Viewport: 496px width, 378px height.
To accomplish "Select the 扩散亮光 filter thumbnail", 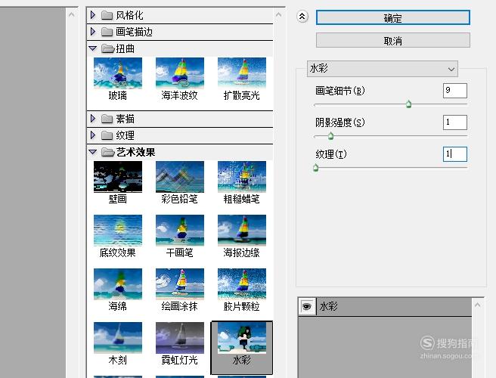I will (x=242, y=73).
